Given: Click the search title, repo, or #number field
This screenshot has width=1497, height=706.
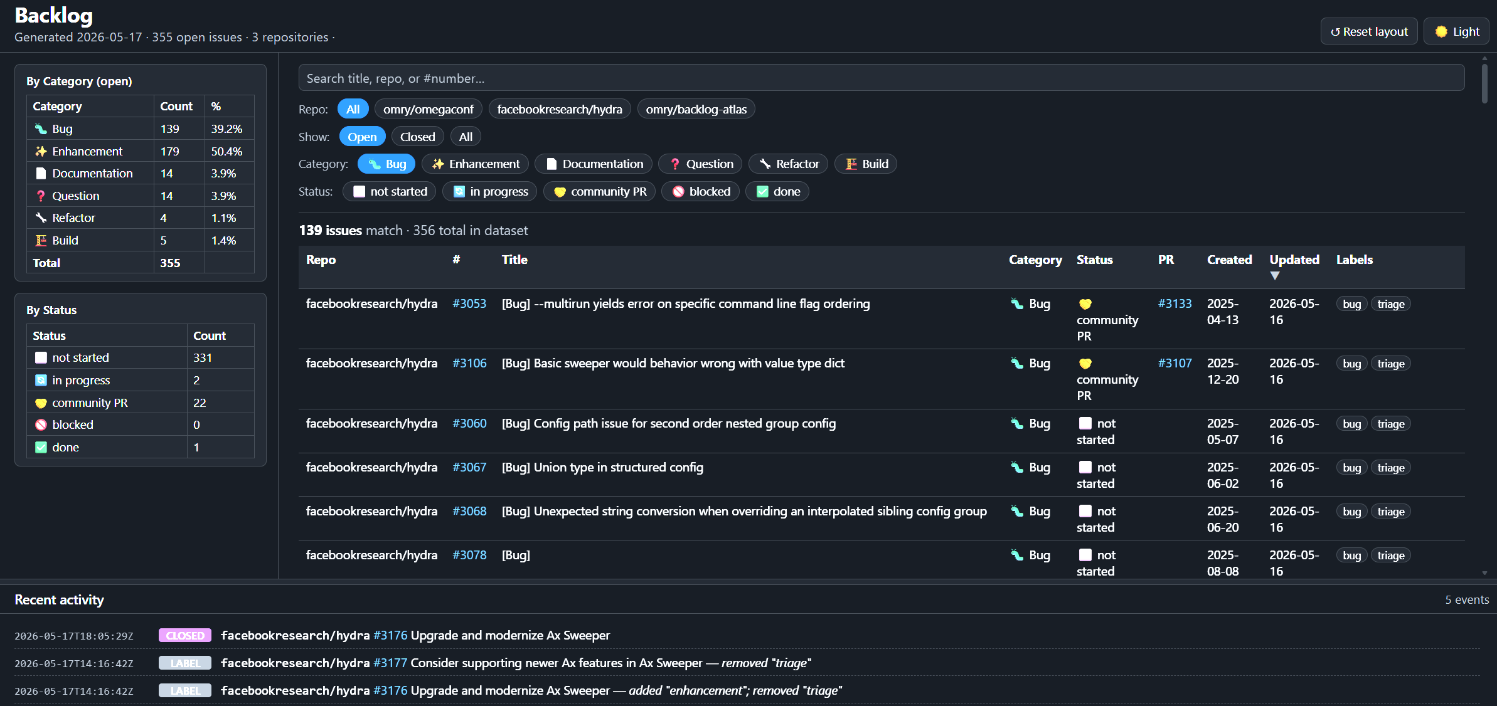Looking at the screenshot, I should (x=882, y=78).
